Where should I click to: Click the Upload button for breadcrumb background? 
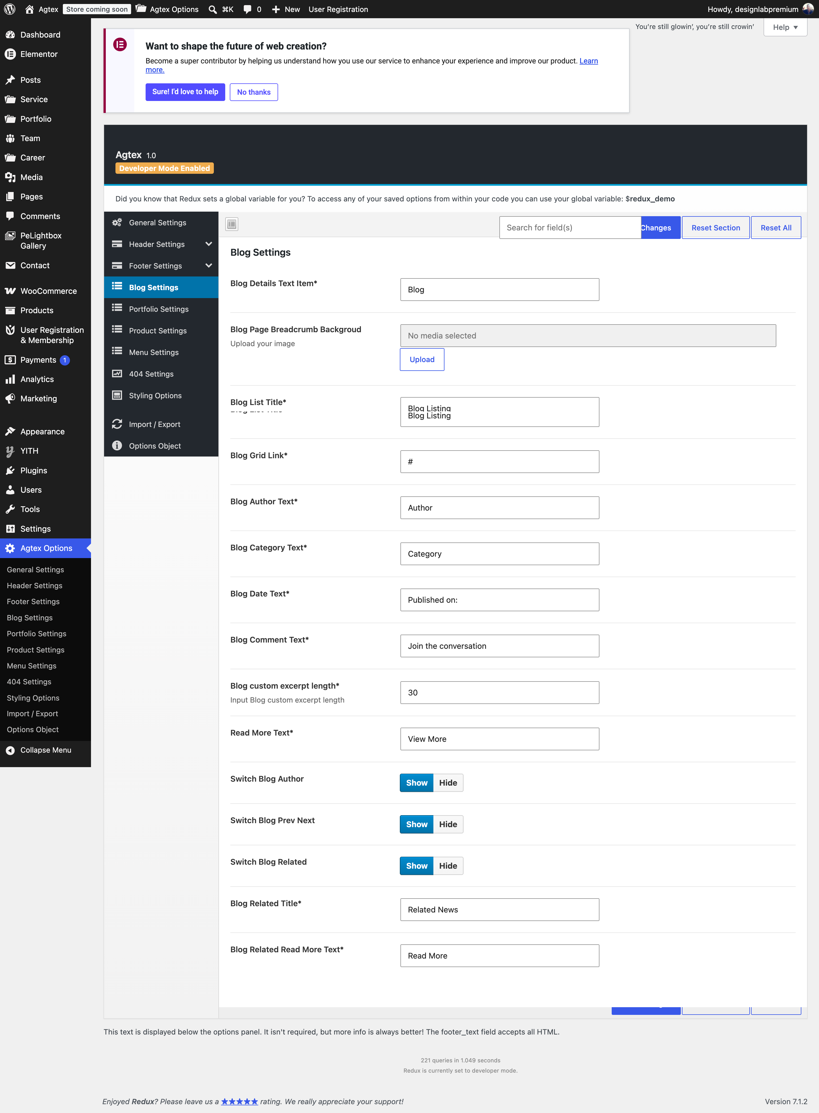pos(422,360)
